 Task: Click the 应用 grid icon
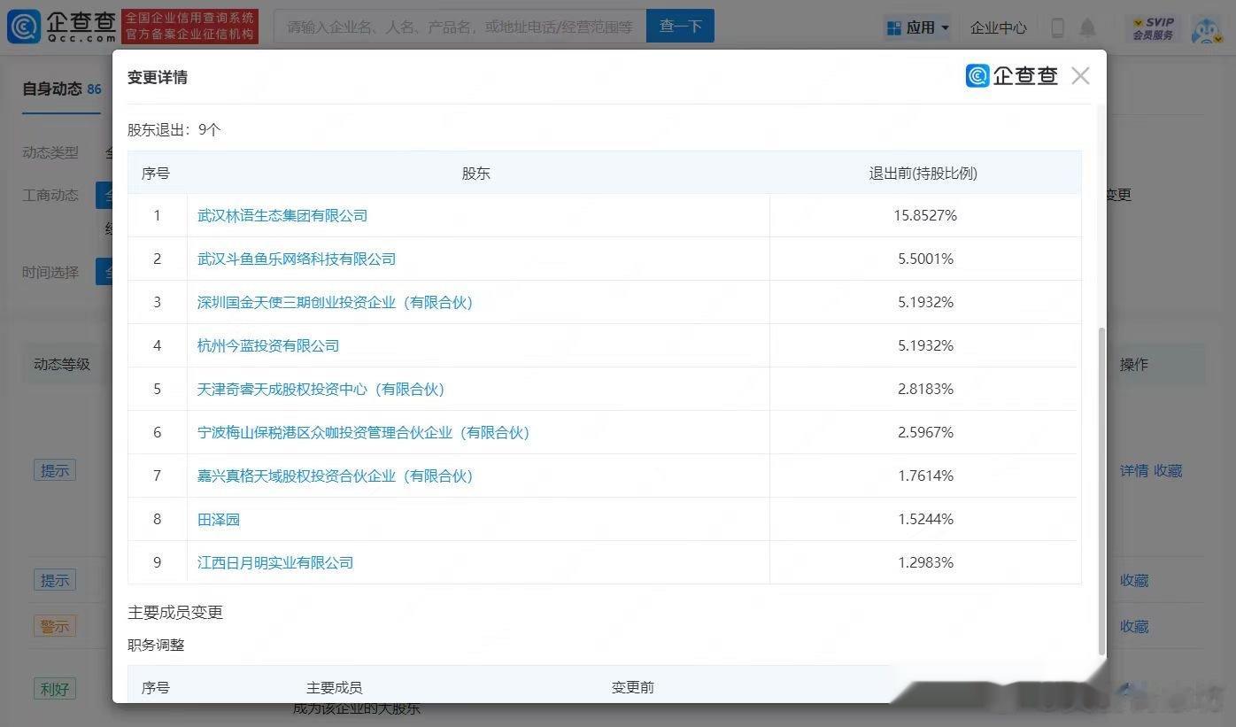click(893, 27)
